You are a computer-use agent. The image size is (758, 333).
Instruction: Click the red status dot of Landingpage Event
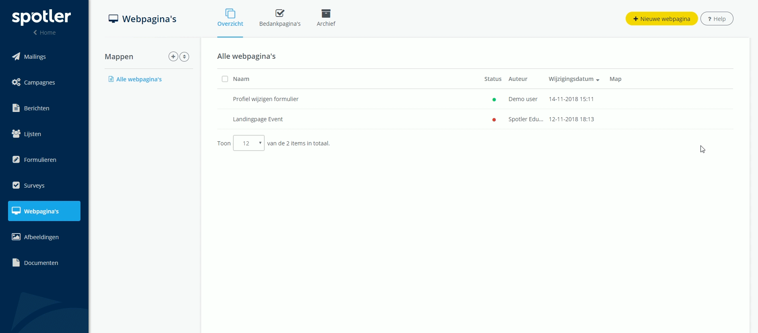(494, 120)
